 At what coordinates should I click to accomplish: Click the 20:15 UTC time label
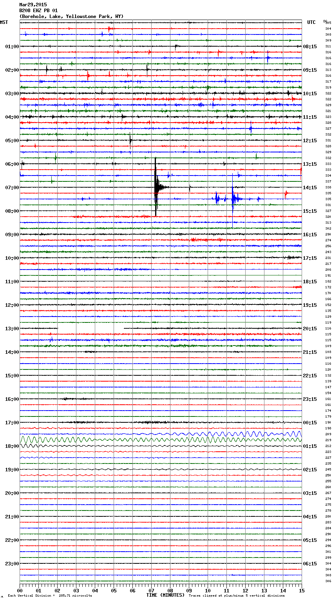pos(310,329)
